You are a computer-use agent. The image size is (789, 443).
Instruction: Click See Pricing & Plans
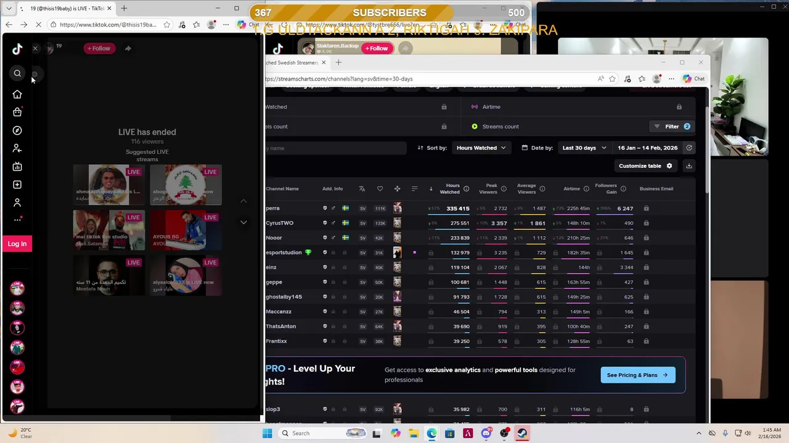[x=637, y=375]
